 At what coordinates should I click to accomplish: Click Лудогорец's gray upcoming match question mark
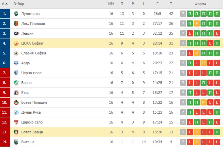pyautogui.click(x=183, y=14)
